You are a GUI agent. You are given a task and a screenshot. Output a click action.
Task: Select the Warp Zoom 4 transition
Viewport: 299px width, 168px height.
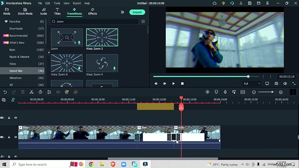pyautogui.click(x=102, y=63)
